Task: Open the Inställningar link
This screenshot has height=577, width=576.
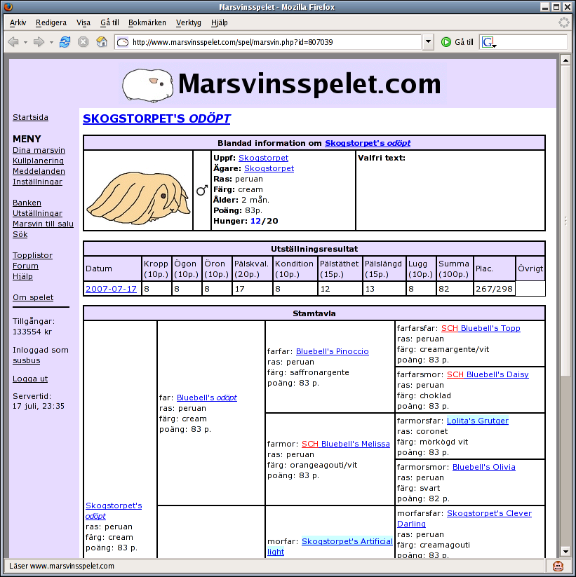Action: pos(38,182)
